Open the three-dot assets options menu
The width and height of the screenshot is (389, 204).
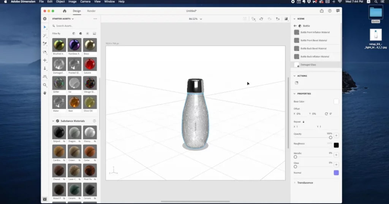95,19
